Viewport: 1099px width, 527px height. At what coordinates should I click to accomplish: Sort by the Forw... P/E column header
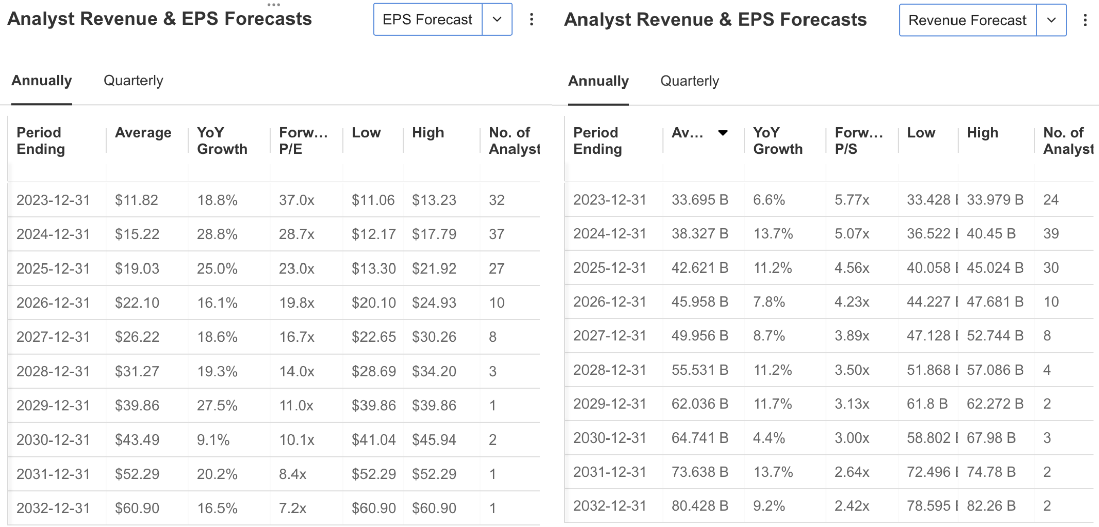pos(304,141)
